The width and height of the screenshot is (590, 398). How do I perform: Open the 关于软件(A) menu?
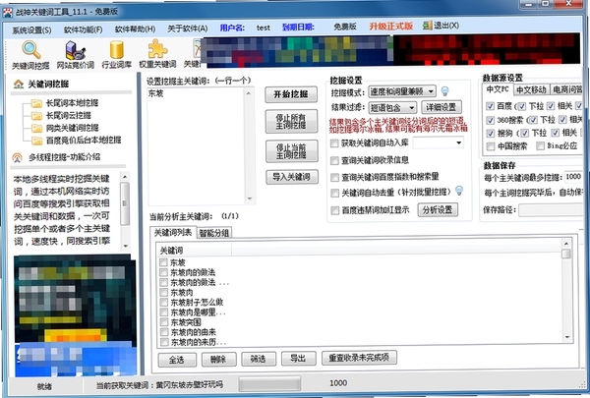[188, 28]
